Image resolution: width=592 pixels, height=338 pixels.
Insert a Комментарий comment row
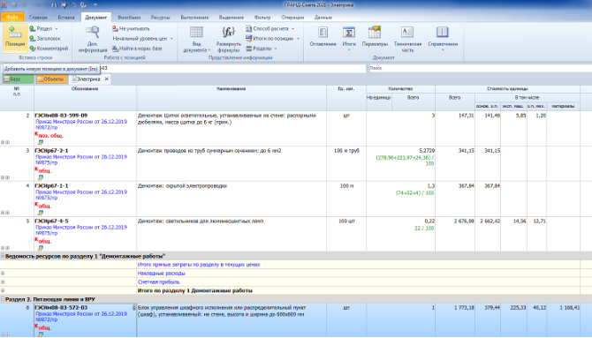tap(49, 49)
